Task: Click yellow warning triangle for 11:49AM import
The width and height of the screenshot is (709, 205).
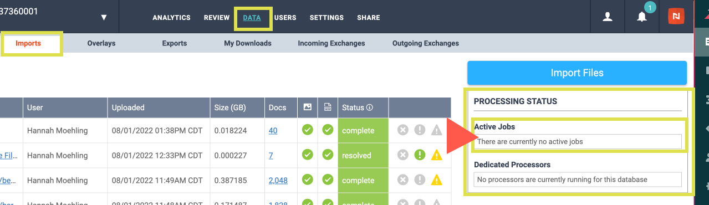Action: click(x=436, y=180)
